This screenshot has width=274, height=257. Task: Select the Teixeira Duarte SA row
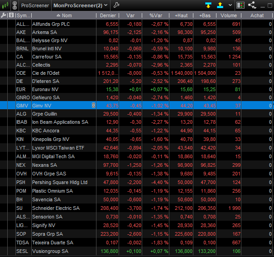[x=136, y=242]
